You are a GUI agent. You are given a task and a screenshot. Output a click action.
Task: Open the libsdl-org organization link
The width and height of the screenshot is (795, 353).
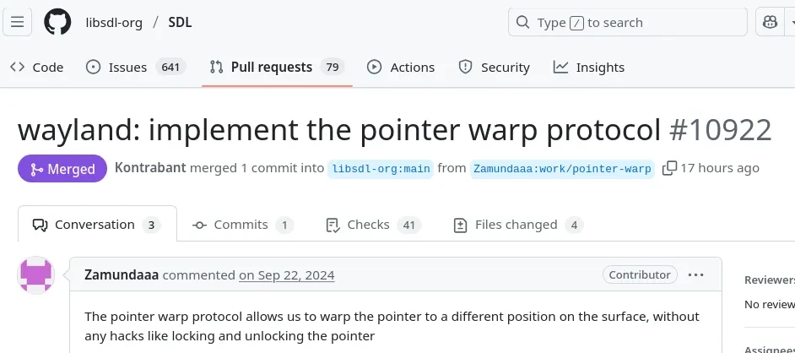click(114, 23)
